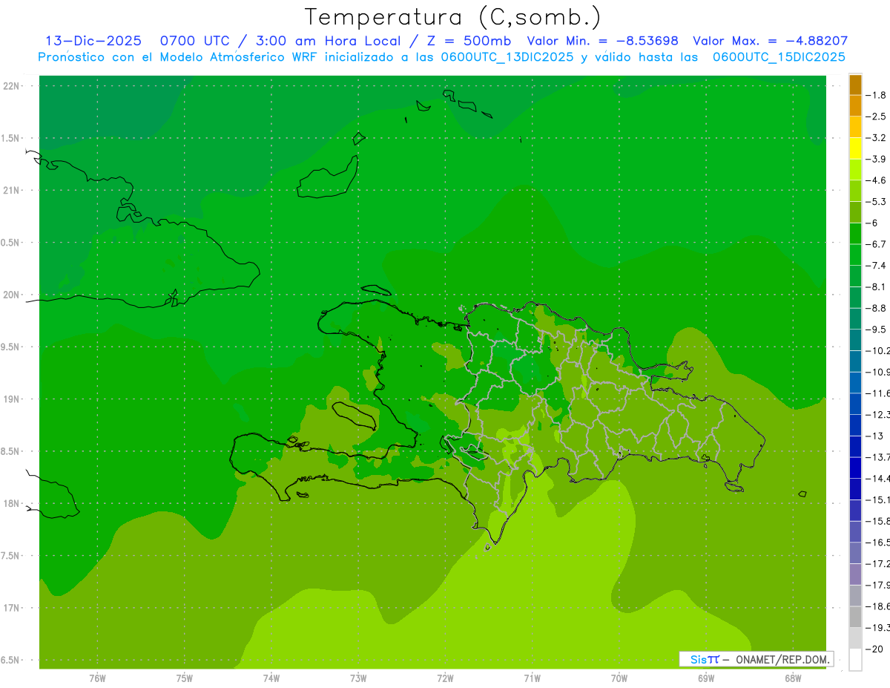Click the title 'Temperatura (C,somb.)'
This screenshot has width=890, height=688.
tap(453, 17)
